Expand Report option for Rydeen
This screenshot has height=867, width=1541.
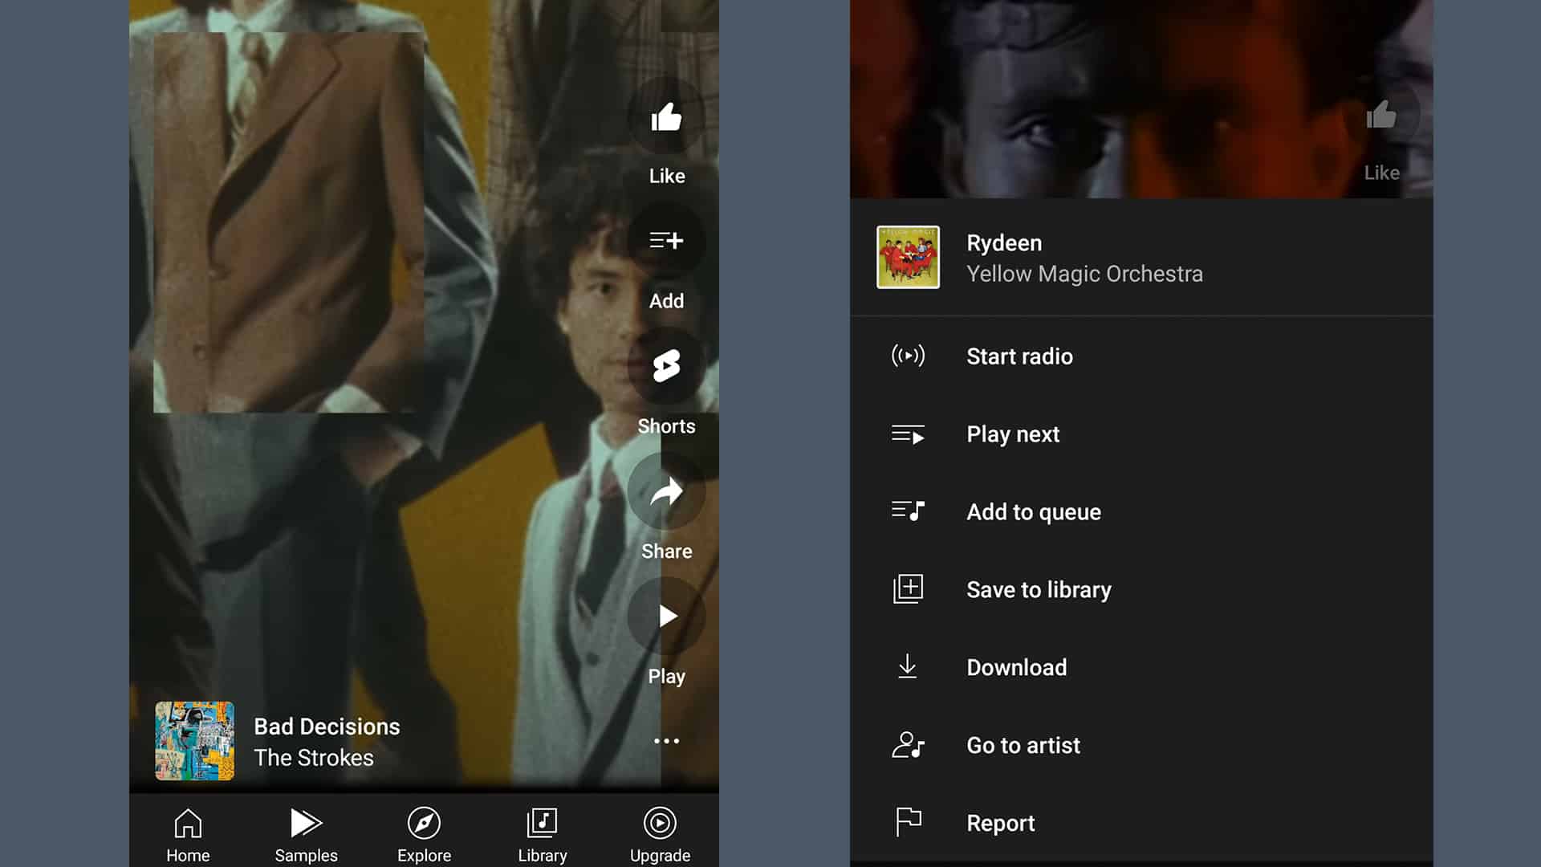(x=999, y=823)
